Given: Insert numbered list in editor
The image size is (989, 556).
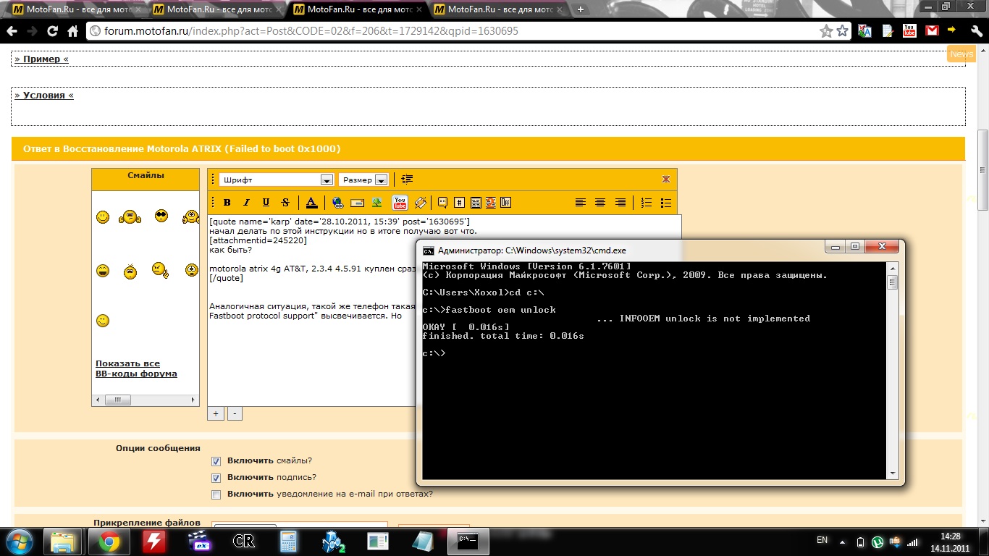Looking at the screenshot, I should pyautogui.click(x=647, y=203).
